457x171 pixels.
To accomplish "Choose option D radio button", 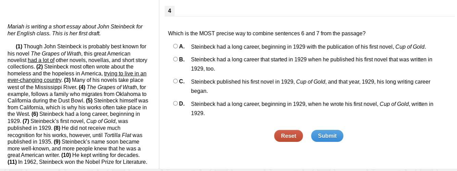I will tap(175, 103).
